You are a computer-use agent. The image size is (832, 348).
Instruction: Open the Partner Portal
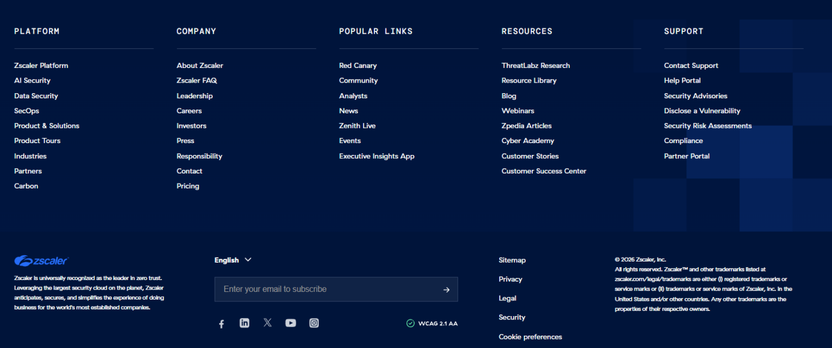point(686,156)
